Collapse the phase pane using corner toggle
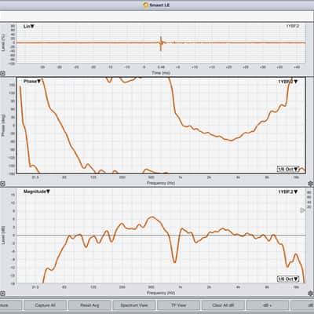Image resolution: width=314 pixels, height=314 pixels. tap(2, 184)
